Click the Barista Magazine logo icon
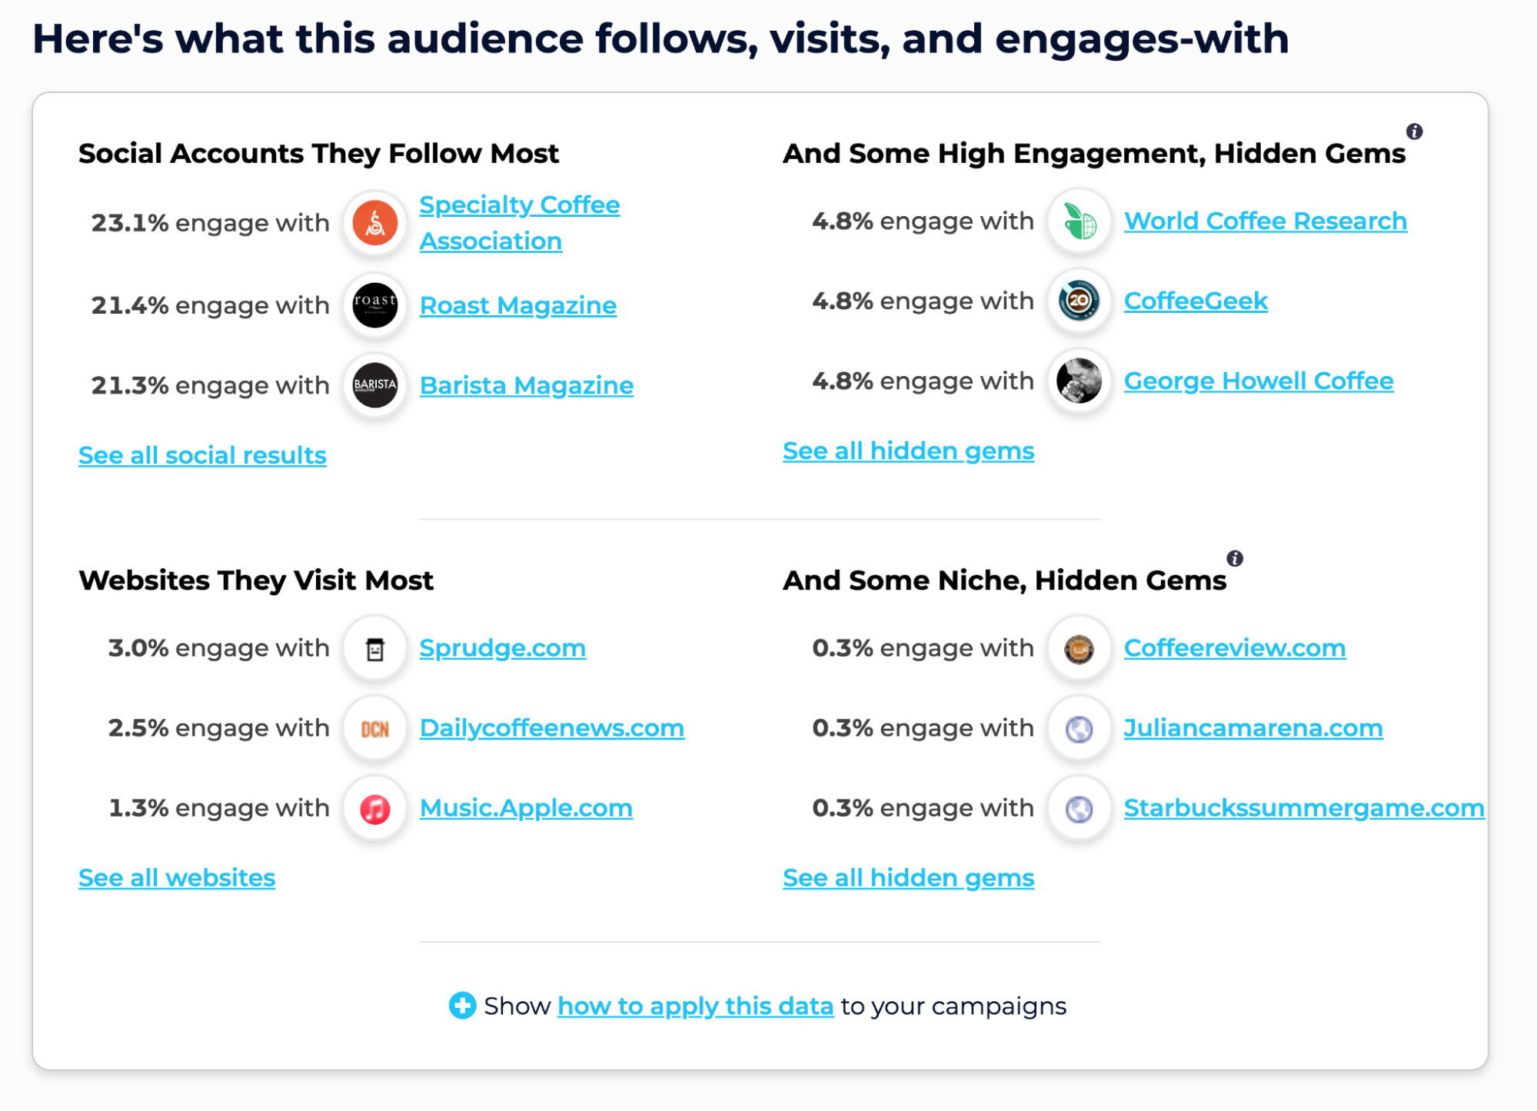 point(374,385)
